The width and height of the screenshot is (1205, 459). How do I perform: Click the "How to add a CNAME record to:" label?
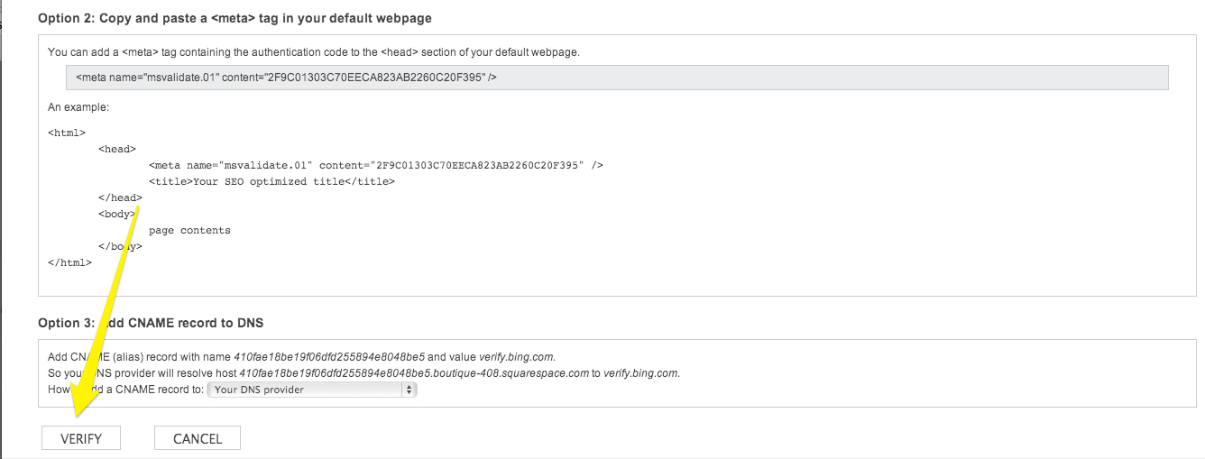click(126, 390)
